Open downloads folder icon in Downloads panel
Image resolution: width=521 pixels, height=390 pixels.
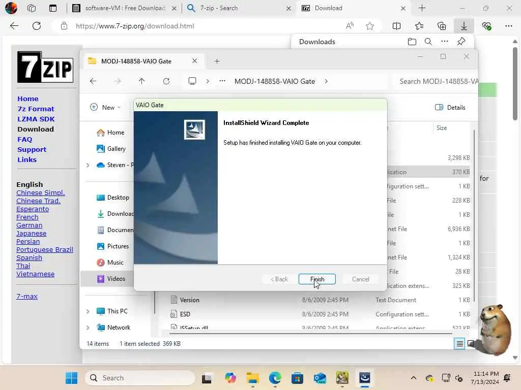pos(412,42)
